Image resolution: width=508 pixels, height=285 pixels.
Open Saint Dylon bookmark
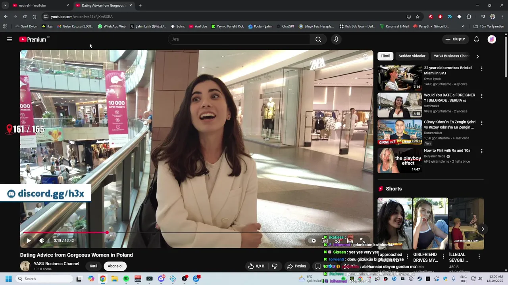[x=26, y=27]
